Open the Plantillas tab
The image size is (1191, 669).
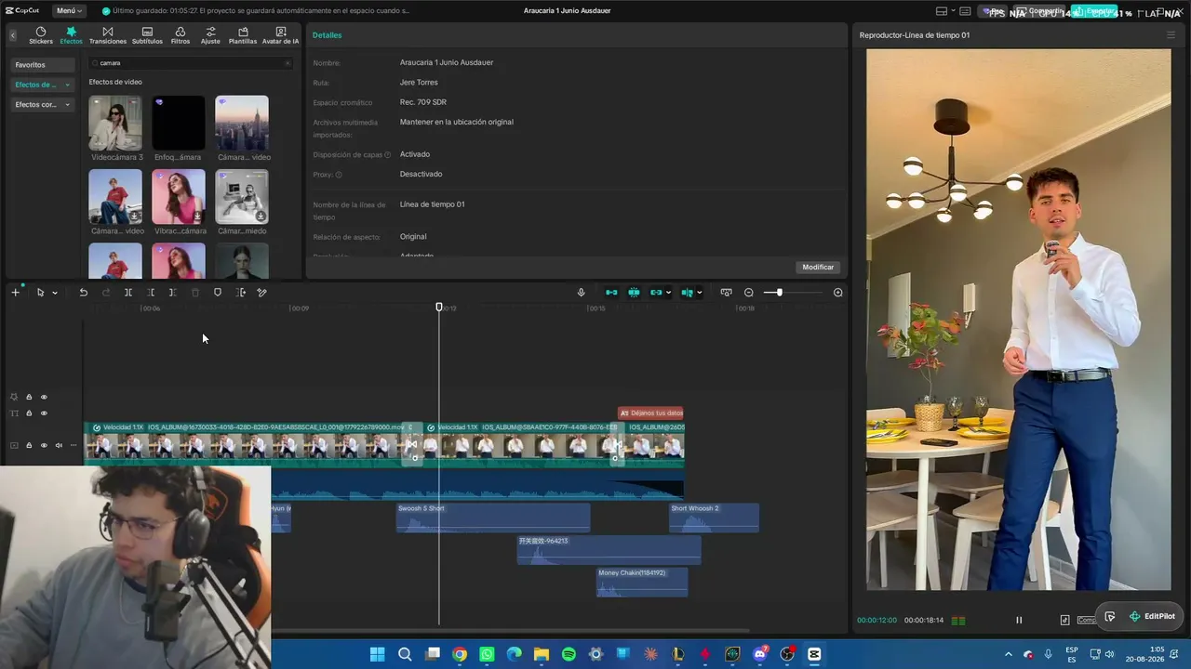click(x=243, y=35)
